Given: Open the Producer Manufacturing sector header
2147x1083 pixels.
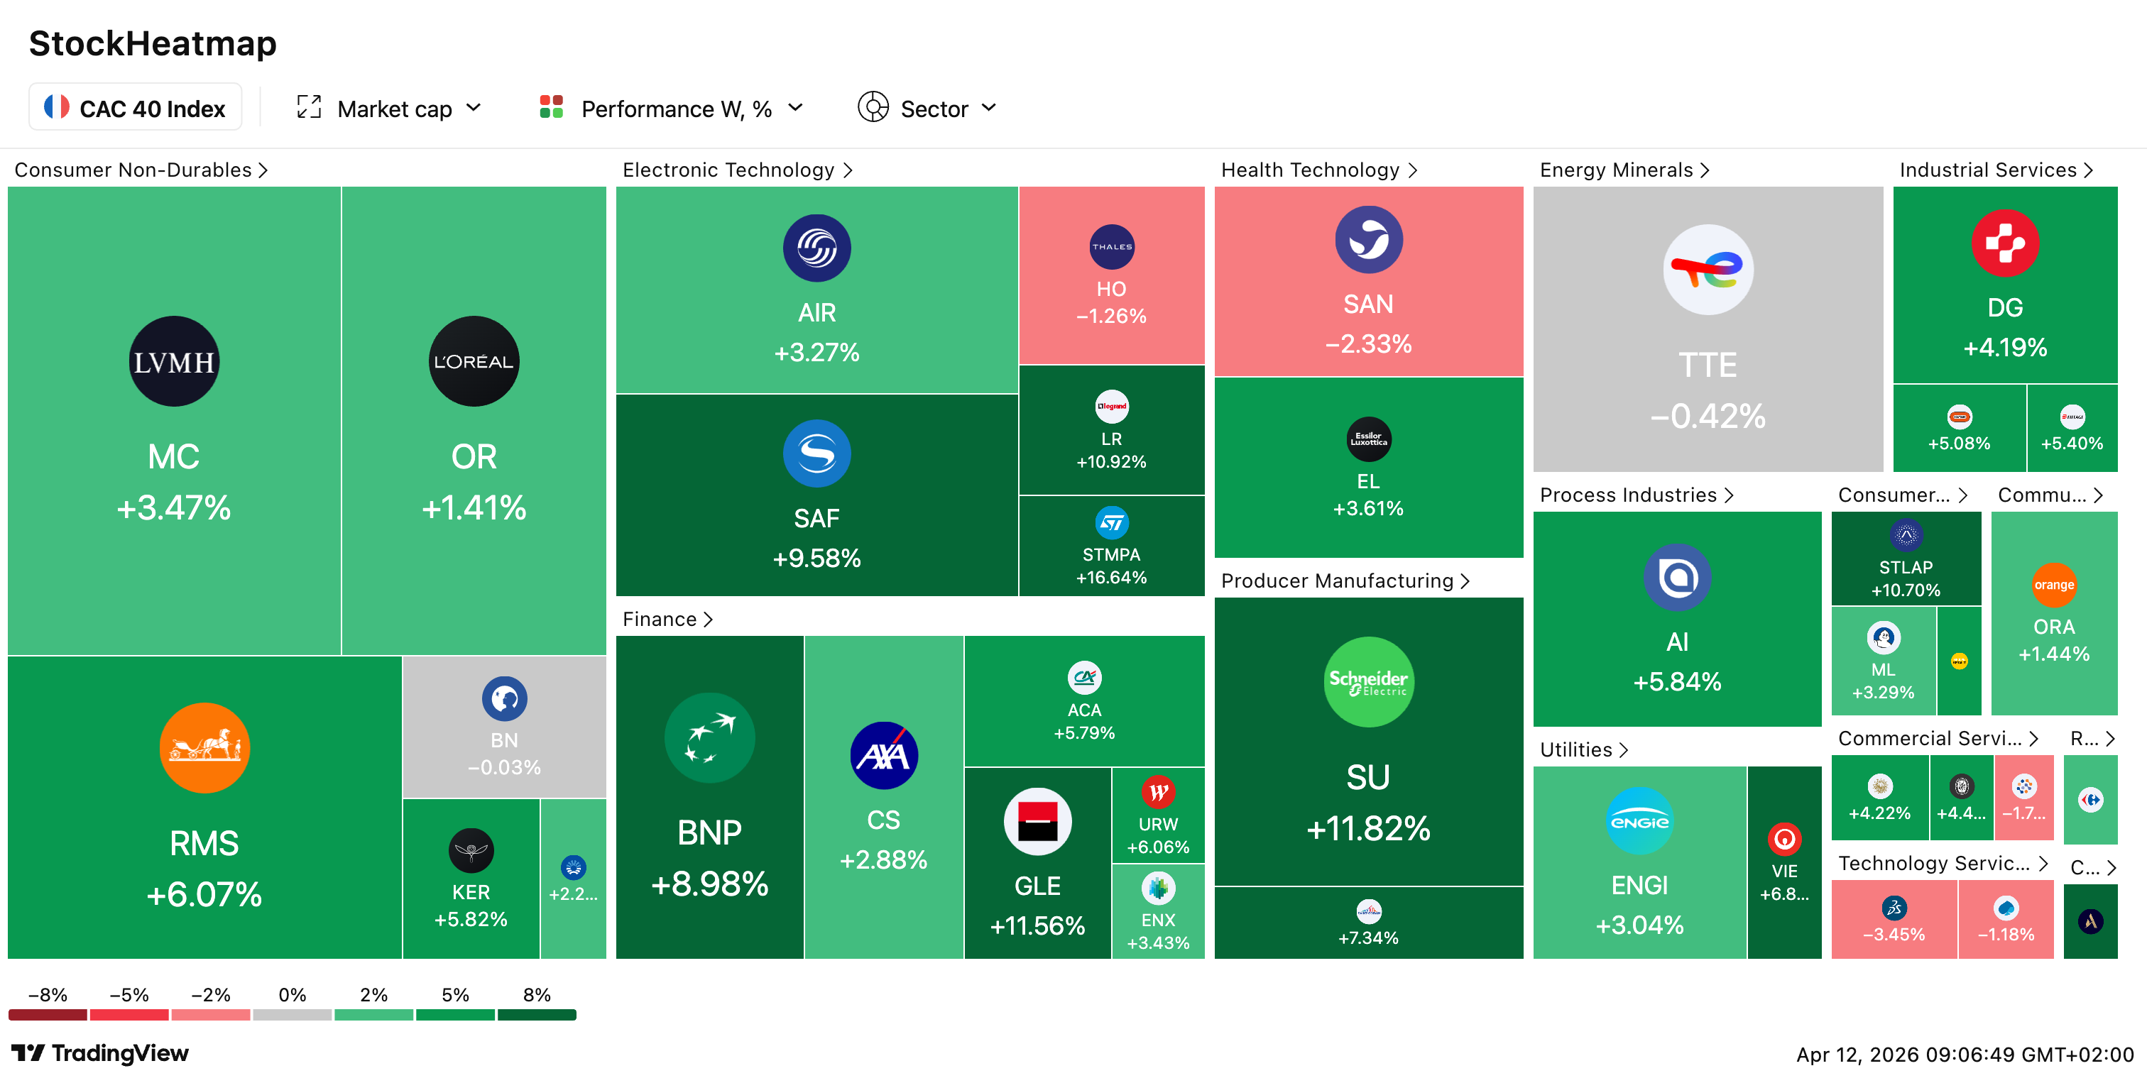Looking at the screenshot, I should pos(1345,581).
